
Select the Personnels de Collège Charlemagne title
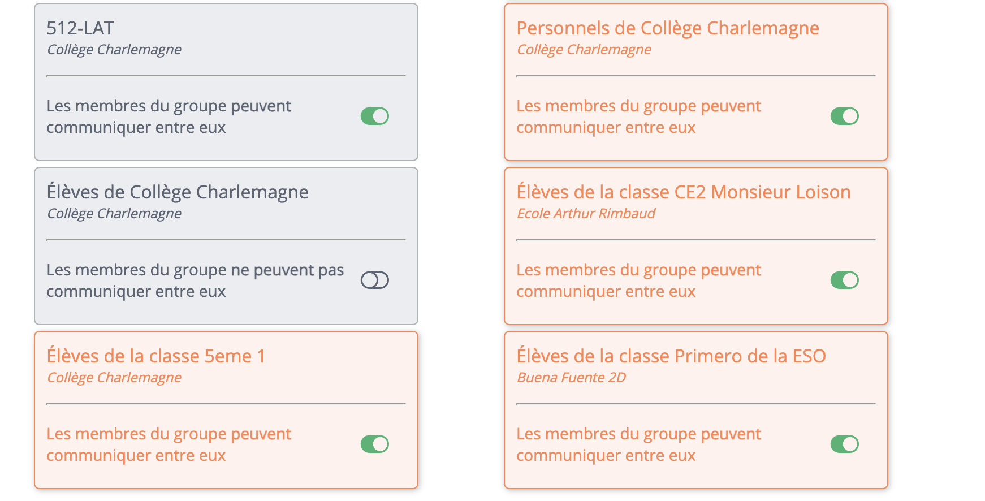[x=668, y=28]
